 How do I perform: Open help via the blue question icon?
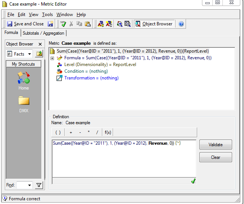tap(181, 24)
